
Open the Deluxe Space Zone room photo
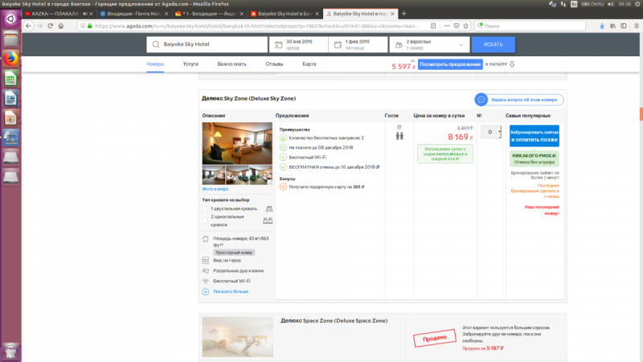coord(237,337)
